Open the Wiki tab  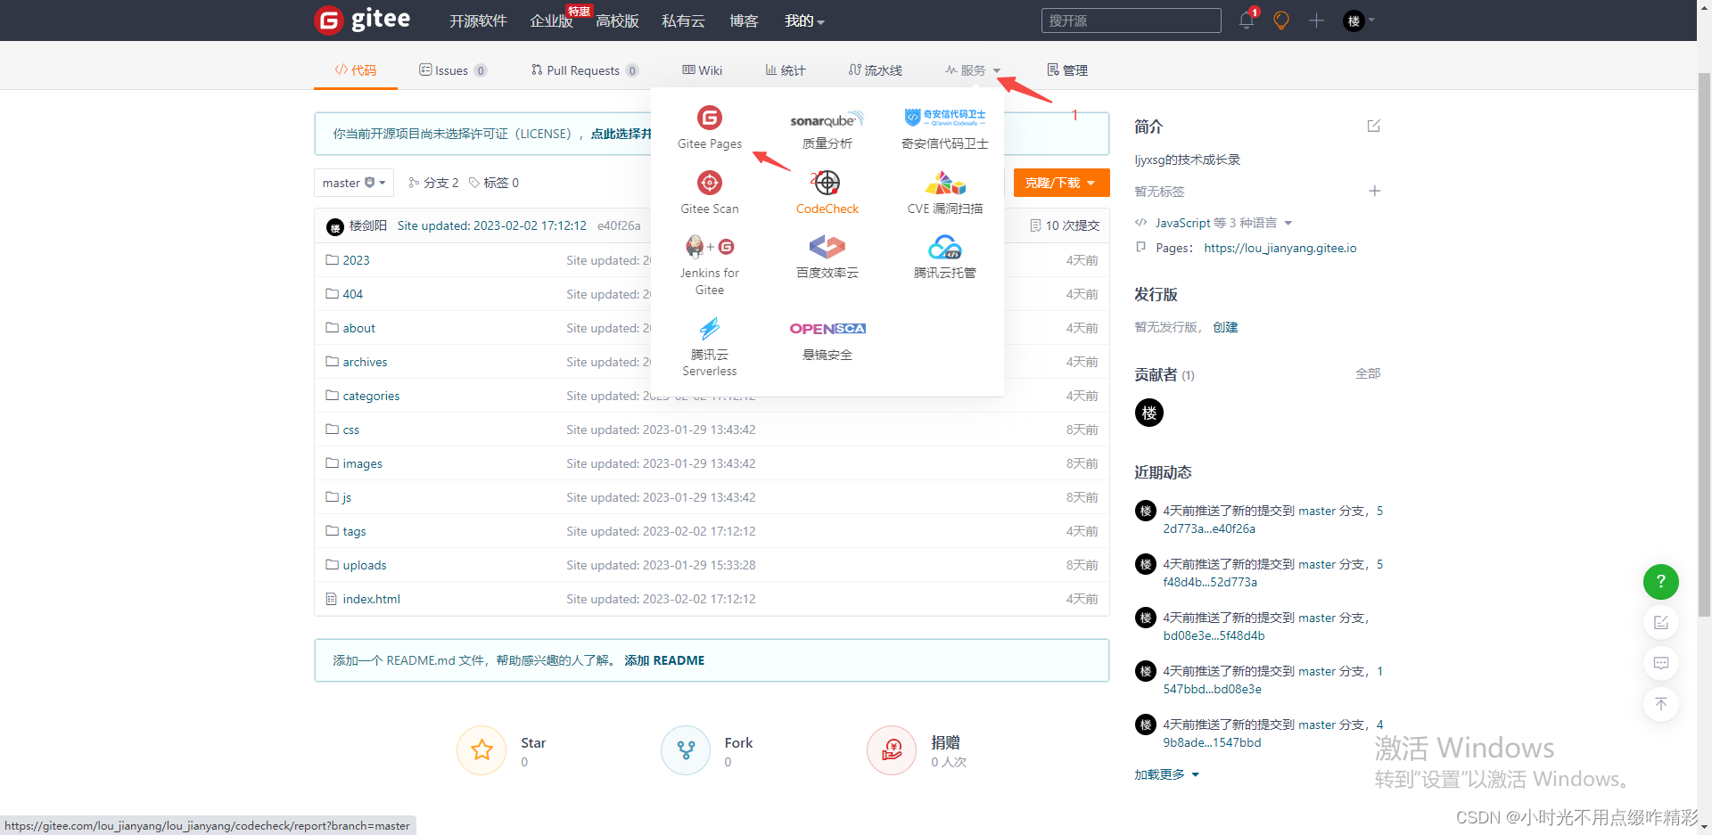[x=702, y=70]
